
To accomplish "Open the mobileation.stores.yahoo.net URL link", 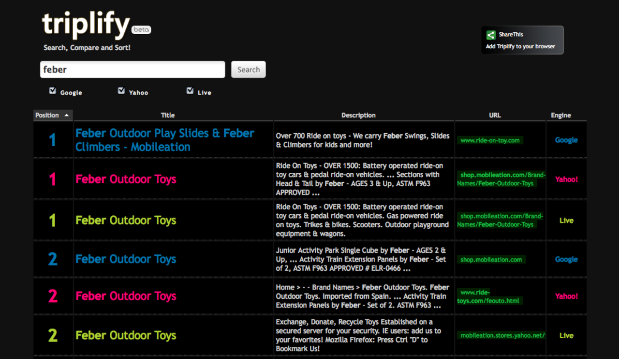I will tap(502, 335).
